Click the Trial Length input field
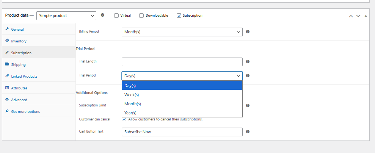This screenshot has width=375, height=153. pos(182,62)
